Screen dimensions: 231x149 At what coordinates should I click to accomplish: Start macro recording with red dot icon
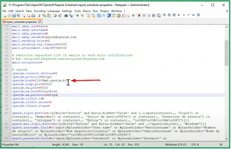click(139, 16)
